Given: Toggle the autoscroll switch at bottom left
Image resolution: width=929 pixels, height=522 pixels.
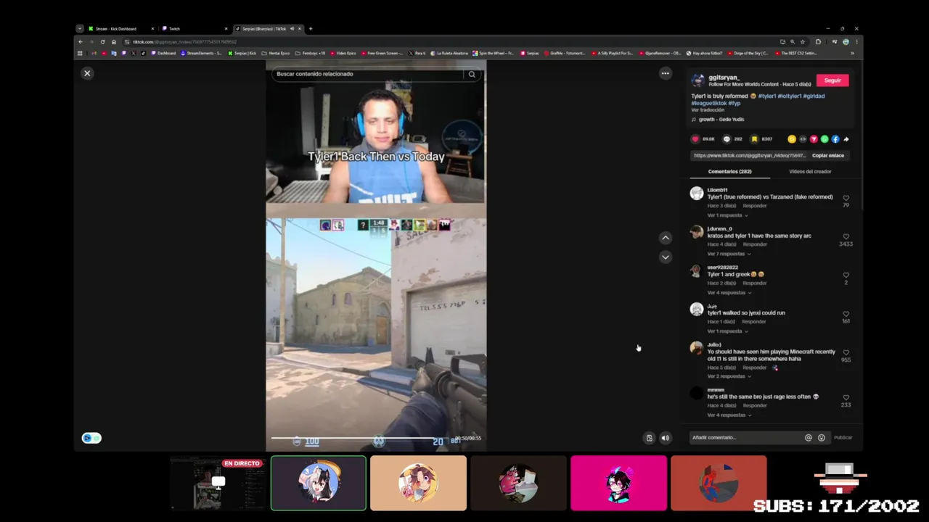Looking at the screenshot, I should pos(91,438).
